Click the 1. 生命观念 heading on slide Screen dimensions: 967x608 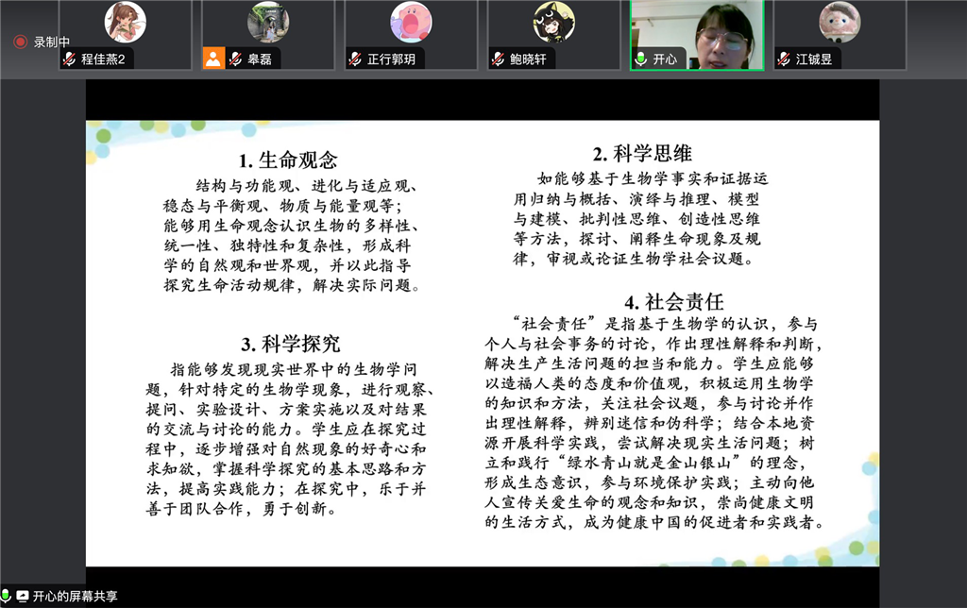click(289, 160)
